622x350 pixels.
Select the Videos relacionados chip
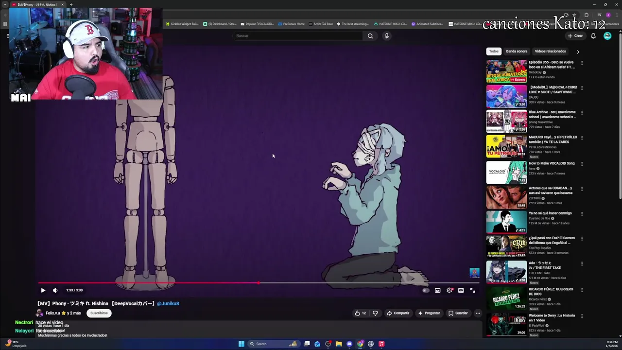pyautogui.click(x=550, y=51)
